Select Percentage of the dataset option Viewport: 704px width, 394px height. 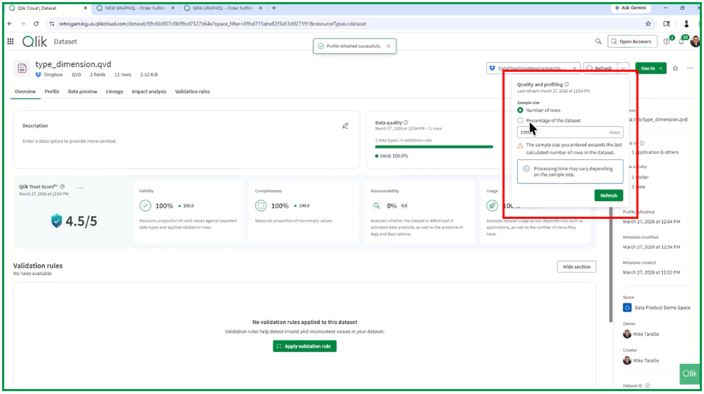point(520,120)
